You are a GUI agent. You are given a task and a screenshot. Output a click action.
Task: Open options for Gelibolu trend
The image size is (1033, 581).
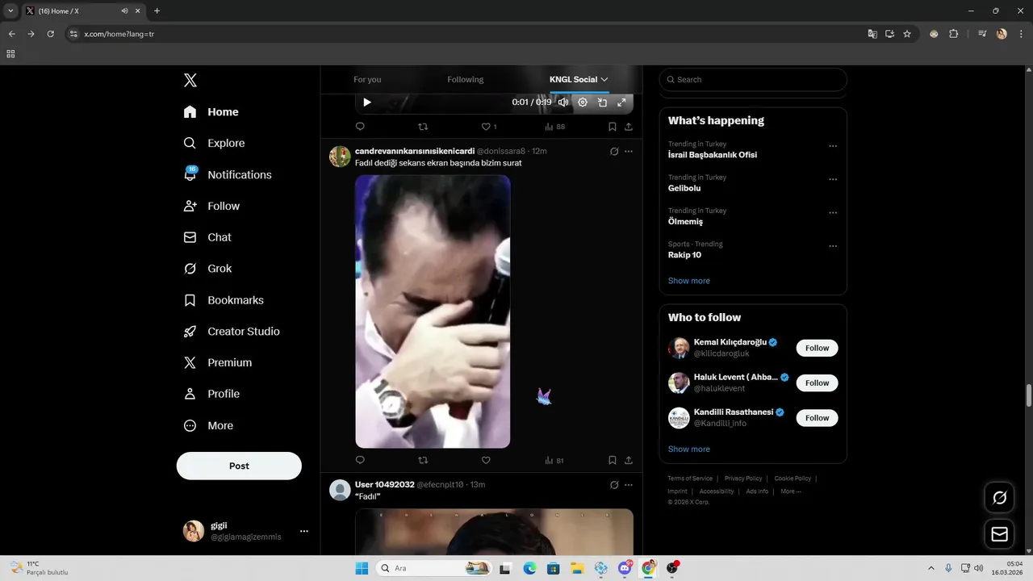(x=833, y=179)
